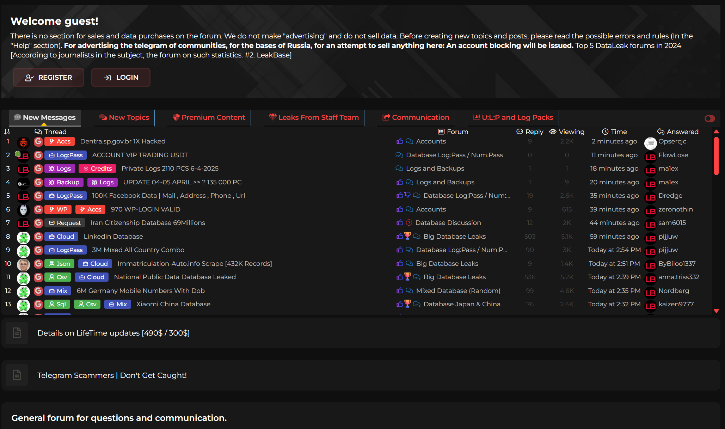The width and height of the screenshot is (725, 429).
Task: Click the question mark icon beside Database Discussion
Action: click(x=409, y=222)
